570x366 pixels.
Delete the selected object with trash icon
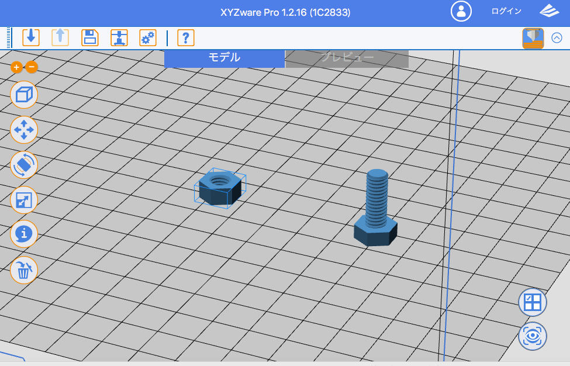24,270
